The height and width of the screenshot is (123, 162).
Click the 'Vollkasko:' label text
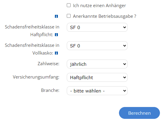pyautogui.click(x=43, y=53)
